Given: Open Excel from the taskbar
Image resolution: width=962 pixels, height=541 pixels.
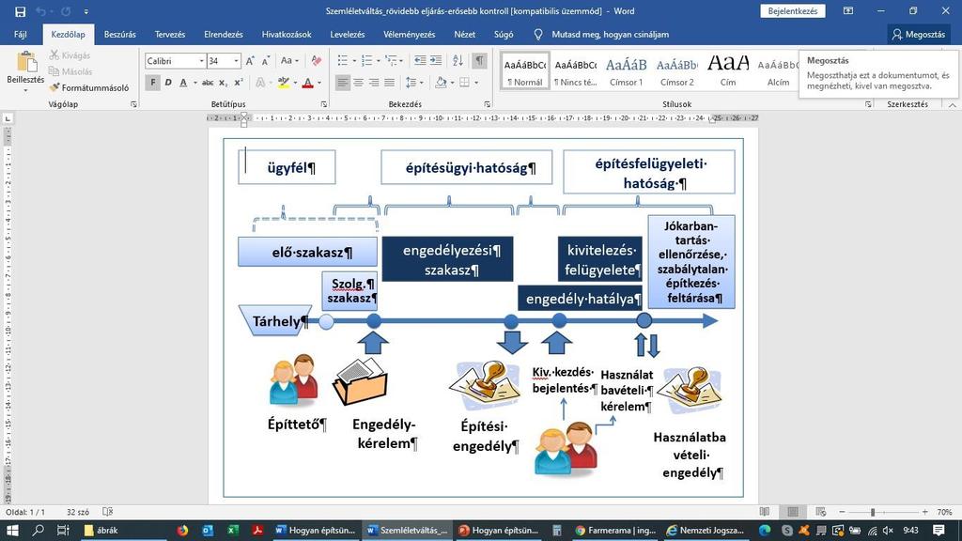Looking at the screenshot, I should 233,530.
